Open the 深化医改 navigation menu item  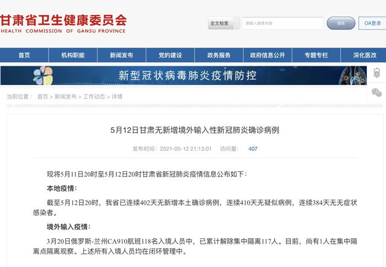[x=364, y=55]
